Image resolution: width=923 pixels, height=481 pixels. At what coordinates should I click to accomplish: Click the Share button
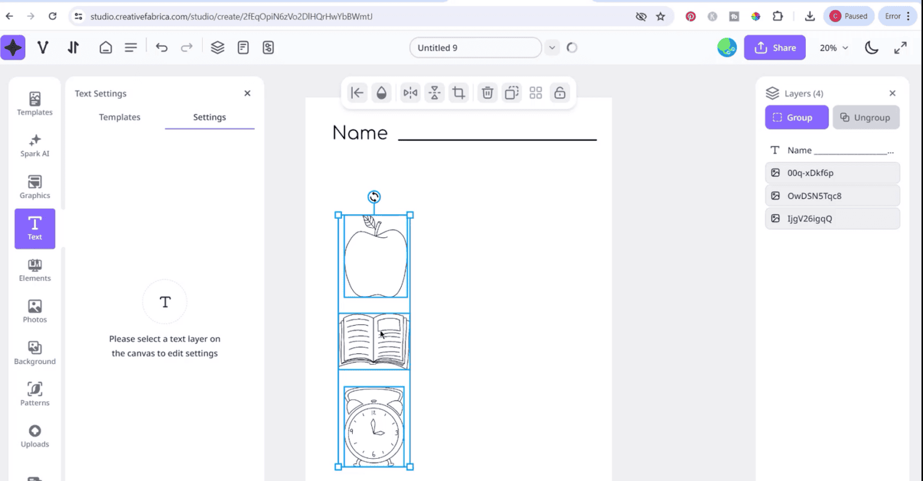pyautogui.click(x=775, y=47)
